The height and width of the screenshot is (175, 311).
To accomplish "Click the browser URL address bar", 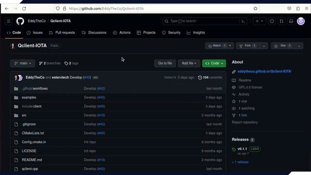I will [156, 9].
